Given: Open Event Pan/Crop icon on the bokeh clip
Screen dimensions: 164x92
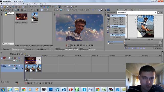Looking at the screenshot, I should tap(40, 60).
